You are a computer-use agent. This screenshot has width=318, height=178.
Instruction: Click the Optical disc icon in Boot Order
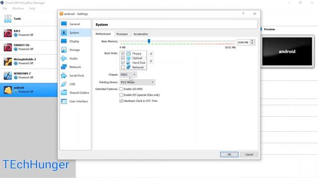click(x=128, y=58)
